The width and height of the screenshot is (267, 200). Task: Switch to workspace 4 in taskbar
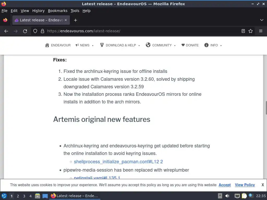31,196
